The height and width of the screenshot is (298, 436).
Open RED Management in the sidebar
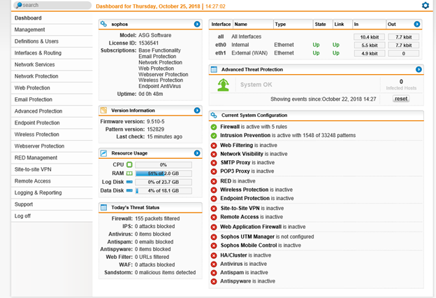tap(52, 158)
